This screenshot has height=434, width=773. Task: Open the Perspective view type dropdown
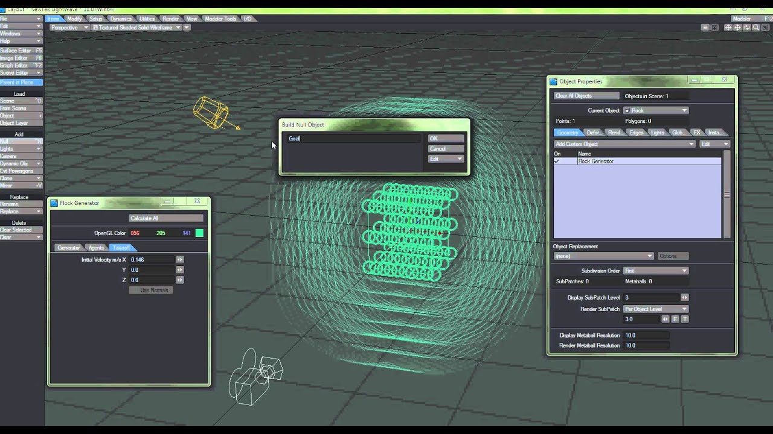(x=69, y=27)
